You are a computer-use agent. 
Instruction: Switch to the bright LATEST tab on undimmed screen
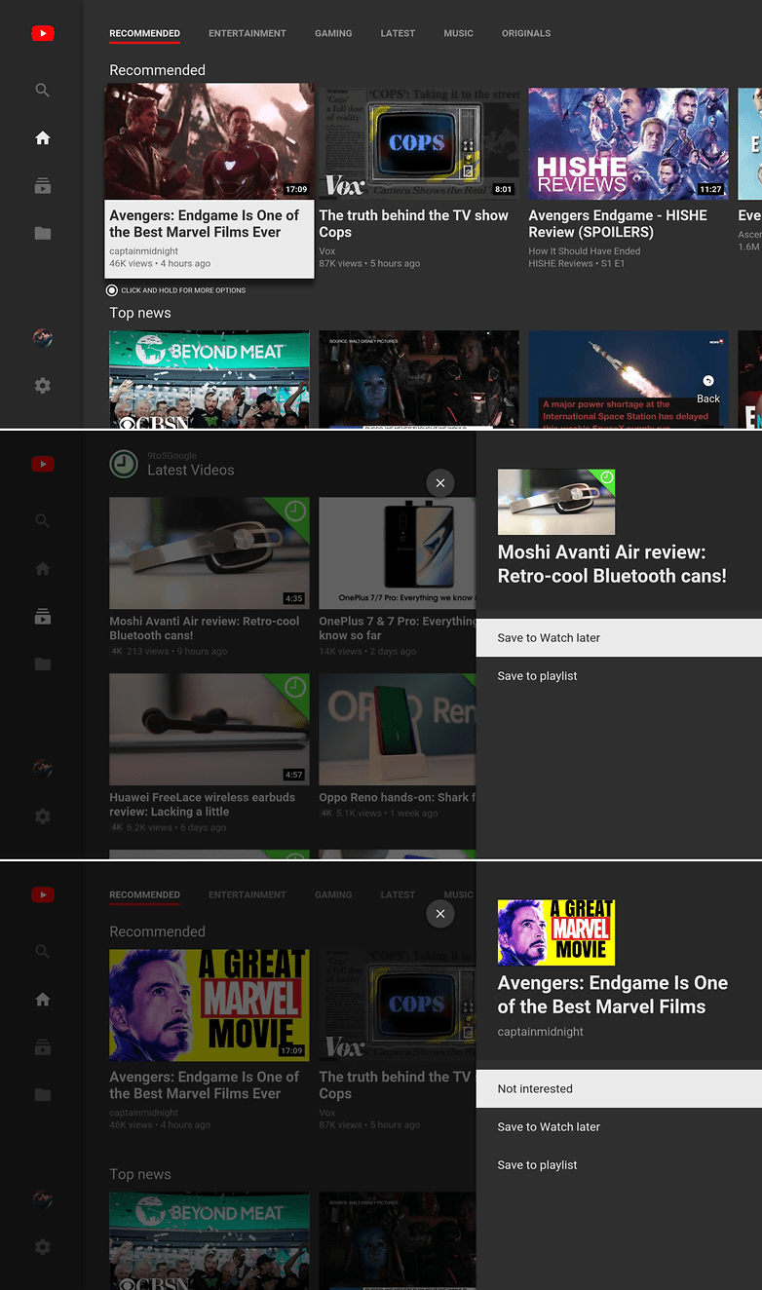(x=398, y=33)
